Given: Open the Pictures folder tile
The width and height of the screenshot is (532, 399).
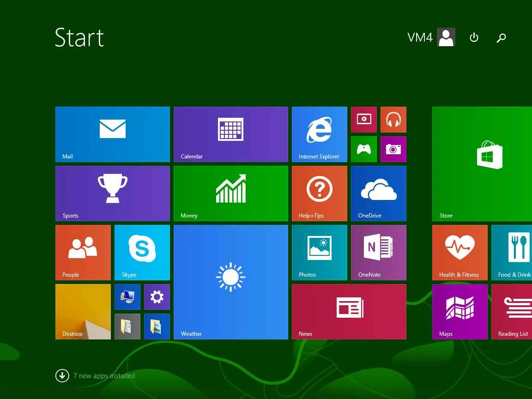Looking at the screenshot, I should point(157,326).
